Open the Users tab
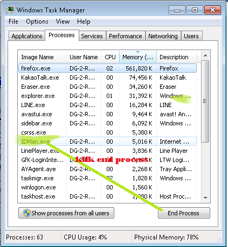The image size is (228, 247). 191,36
